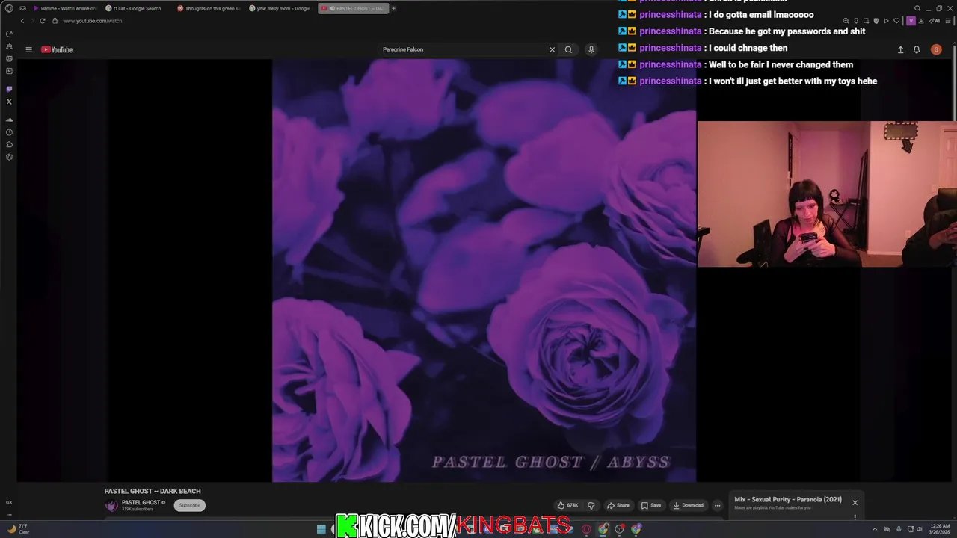The image size is (957, 538).
Task: Close the Mix playlist panel
Action: click(855, 502)
